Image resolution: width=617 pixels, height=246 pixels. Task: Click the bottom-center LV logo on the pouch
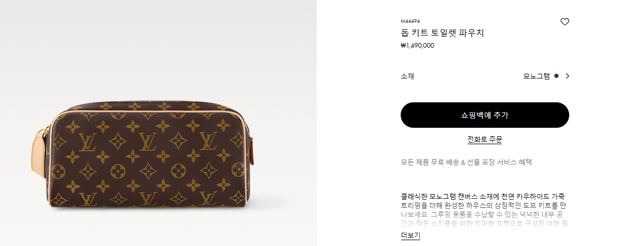point(148,199)
